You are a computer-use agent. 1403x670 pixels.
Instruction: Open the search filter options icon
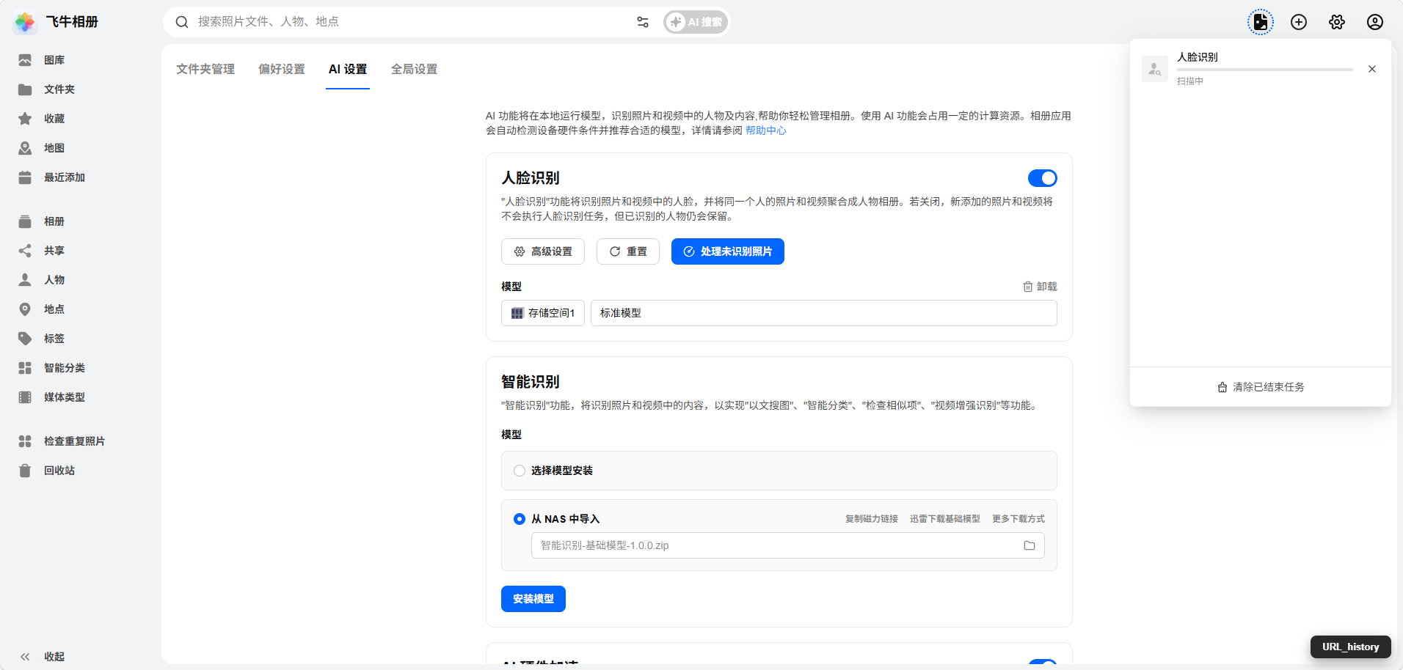pyautogui.click(x=643, y=22)
